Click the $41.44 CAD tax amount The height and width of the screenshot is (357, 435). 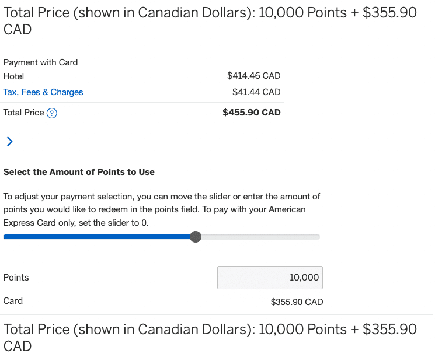click(256, 92)
